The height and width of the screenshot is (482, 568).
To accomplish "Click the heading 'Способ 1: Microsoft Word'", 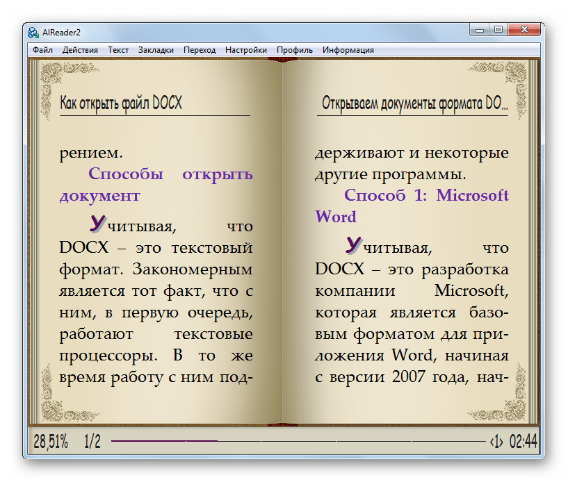I will coord(412,206).
